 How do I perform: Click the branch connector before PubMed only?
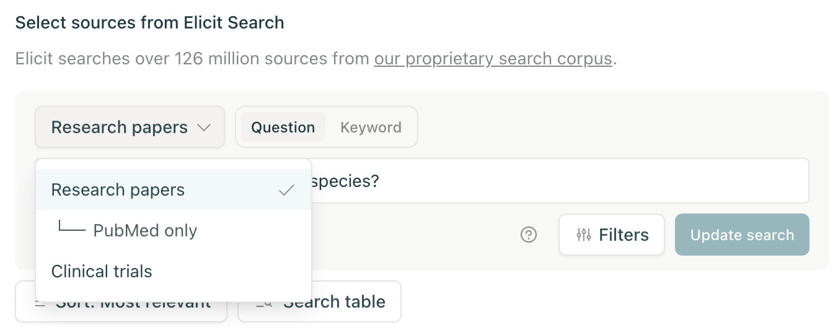[x=71, y=227]
